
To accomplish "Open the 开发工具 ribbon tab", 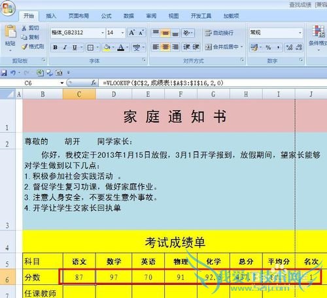I will (x=201, y=16).
